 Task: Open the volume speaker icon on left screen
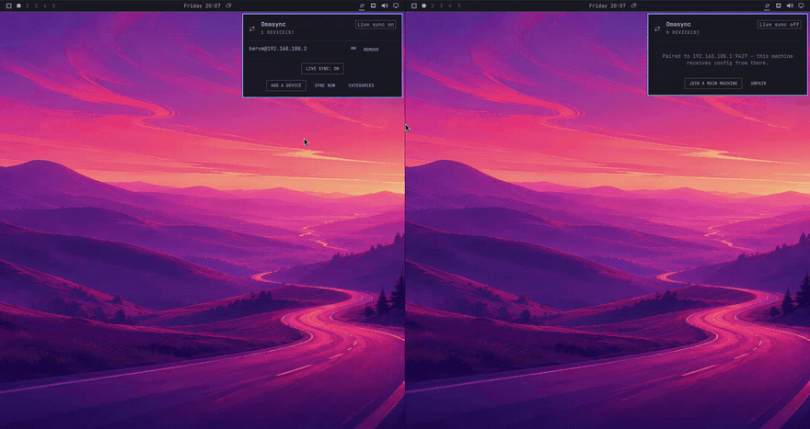click(x=385, y=6)
